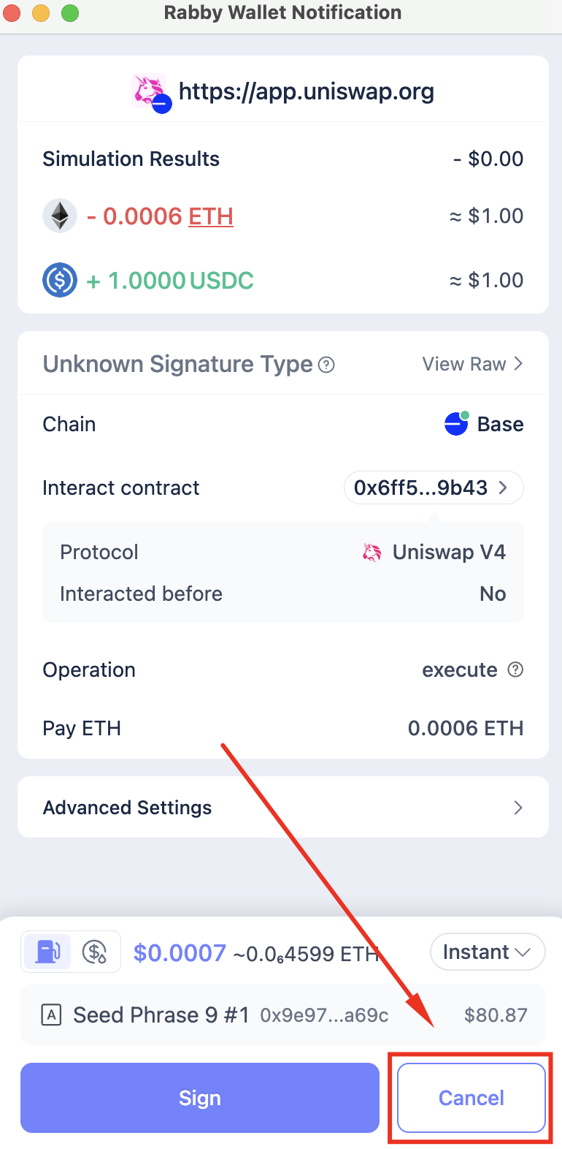Click the Sign button
The image size is (562, 1149).
pos(200,1098)
